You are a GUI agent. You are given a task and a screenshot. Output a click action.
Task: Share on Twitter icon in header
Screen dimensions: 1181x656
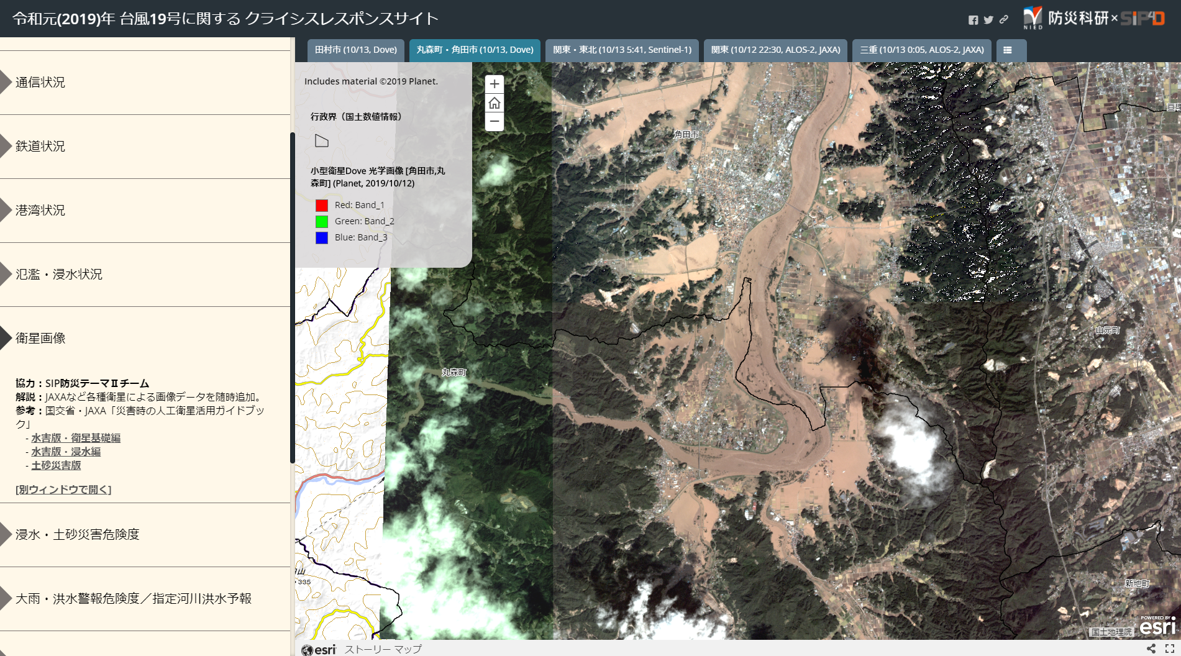coord(988,20)
